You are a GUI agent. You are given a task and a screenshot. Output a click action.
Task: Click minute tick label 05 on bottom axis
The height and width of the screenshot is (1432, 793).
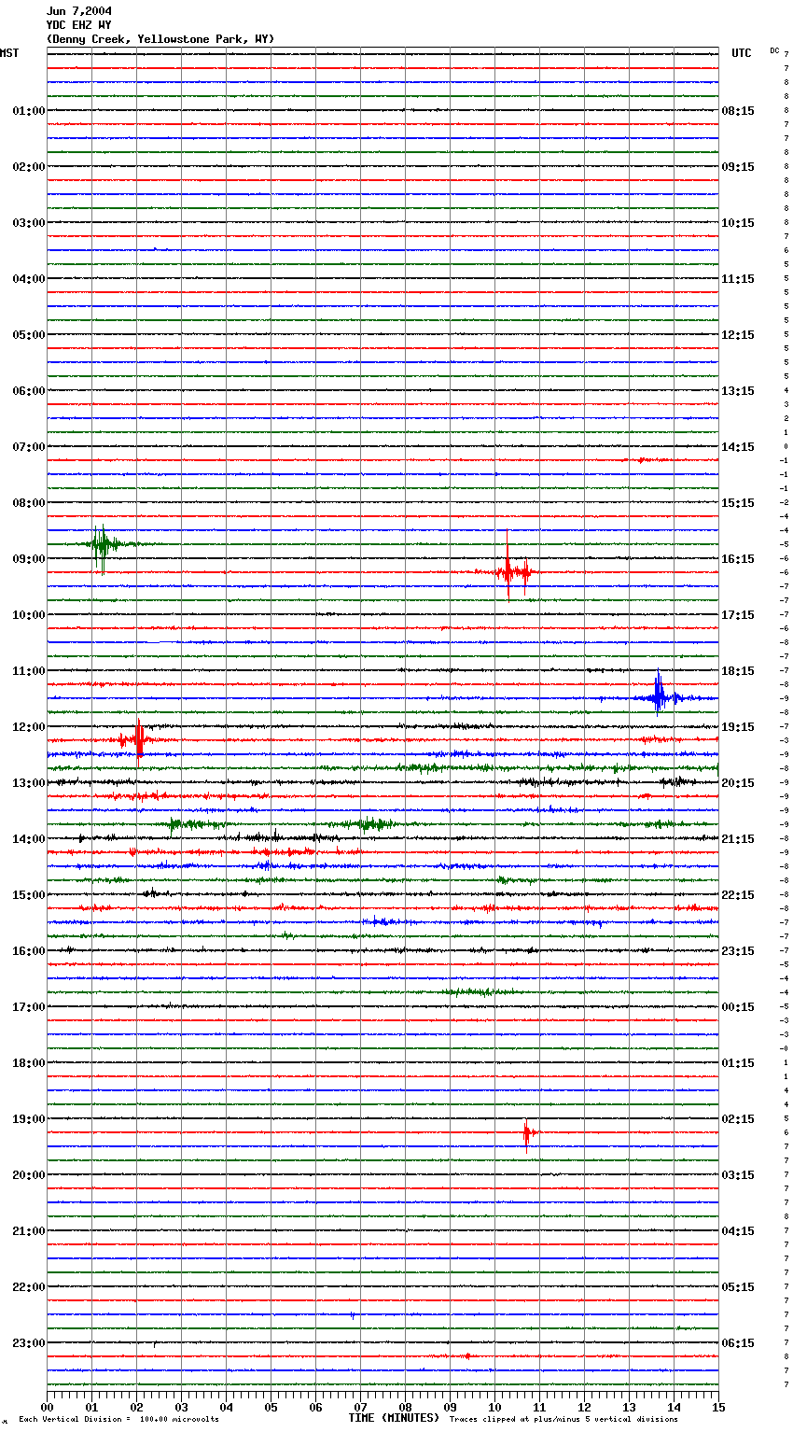(x=271, y=1407)
